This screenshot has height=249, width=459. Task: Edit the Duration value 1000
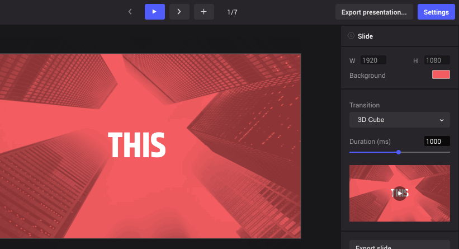click(437, 142)
